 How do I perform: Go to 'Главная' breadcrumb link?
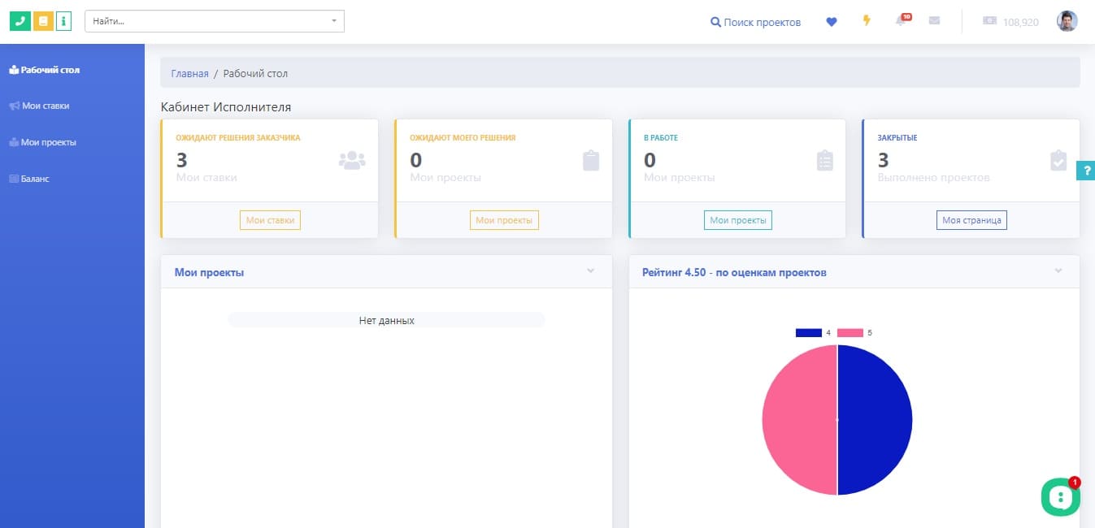click(x=189, y=73)
